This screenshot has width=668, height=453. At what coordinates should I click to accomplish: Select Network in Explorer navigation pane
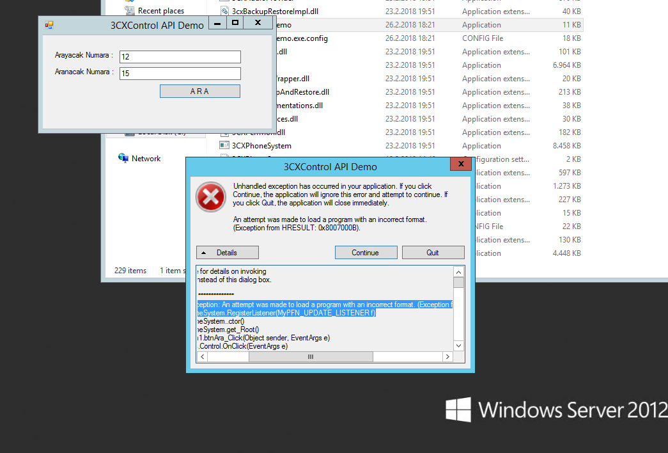click(x=146, y=158)
